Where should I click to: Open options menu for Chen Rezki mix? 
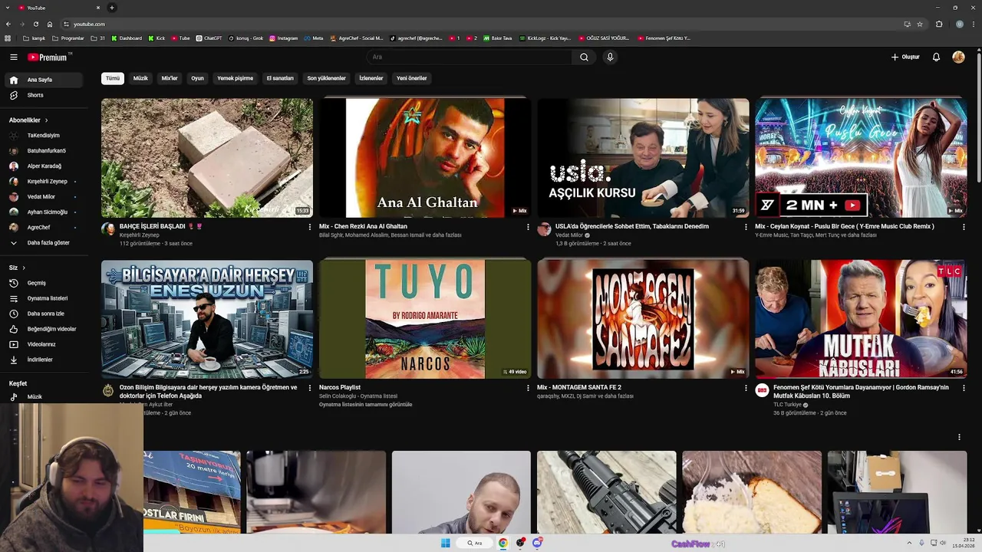[528, 227]
